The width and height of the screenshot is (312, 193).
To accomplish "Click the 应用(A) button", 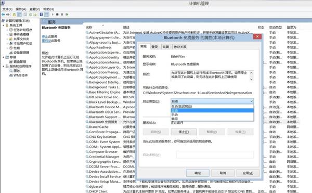I will click(248, 173).
